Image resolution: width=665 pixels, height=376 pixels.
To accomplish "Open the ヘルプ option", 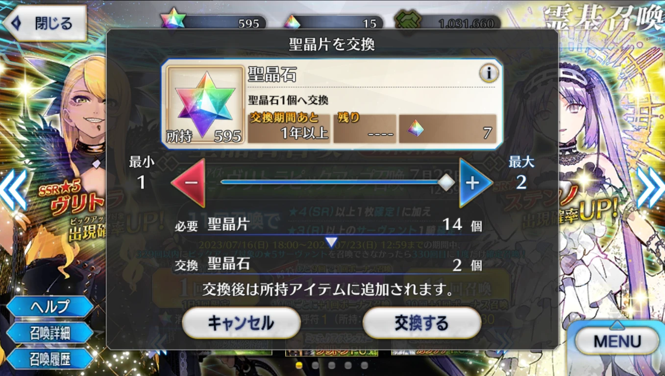I will click(x=50, y=307).
